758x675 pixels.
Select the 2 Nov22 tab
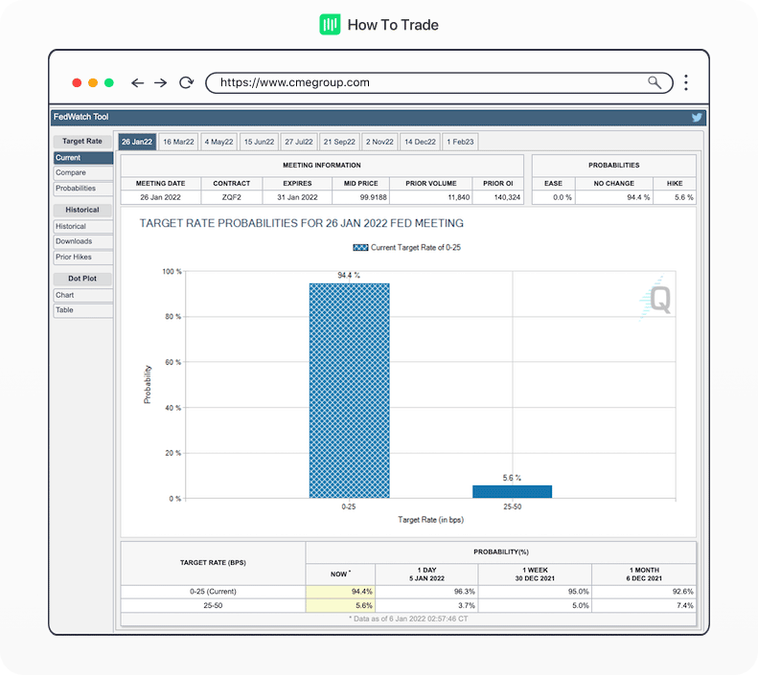click(379, 142)
